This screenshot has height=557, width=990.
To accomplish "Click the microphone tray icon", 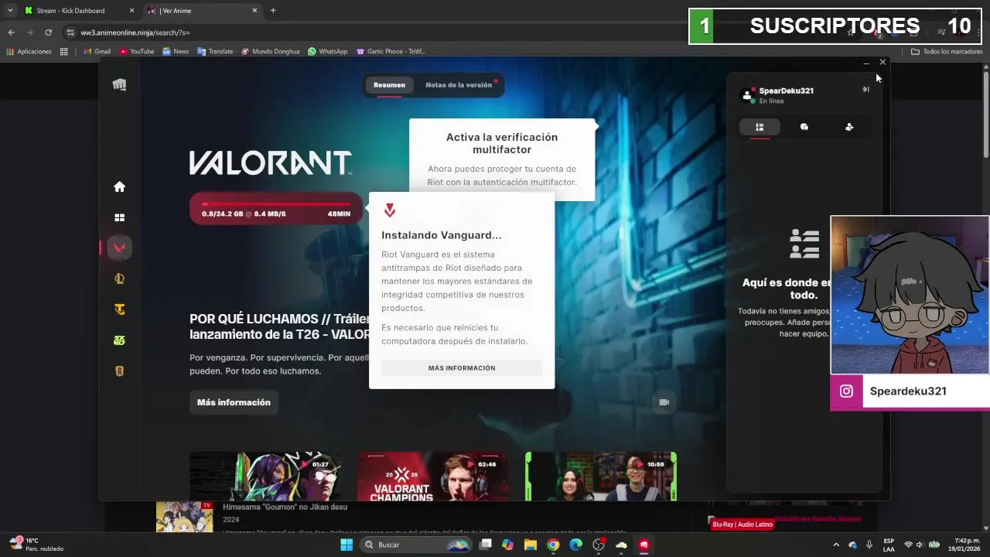I will point(869,545).
